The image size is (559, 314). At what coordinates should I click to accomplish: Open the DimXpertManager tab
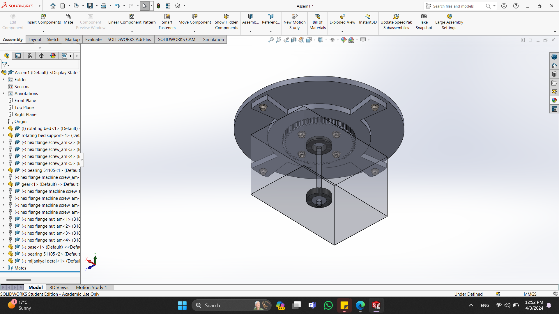tap(41, 56)
